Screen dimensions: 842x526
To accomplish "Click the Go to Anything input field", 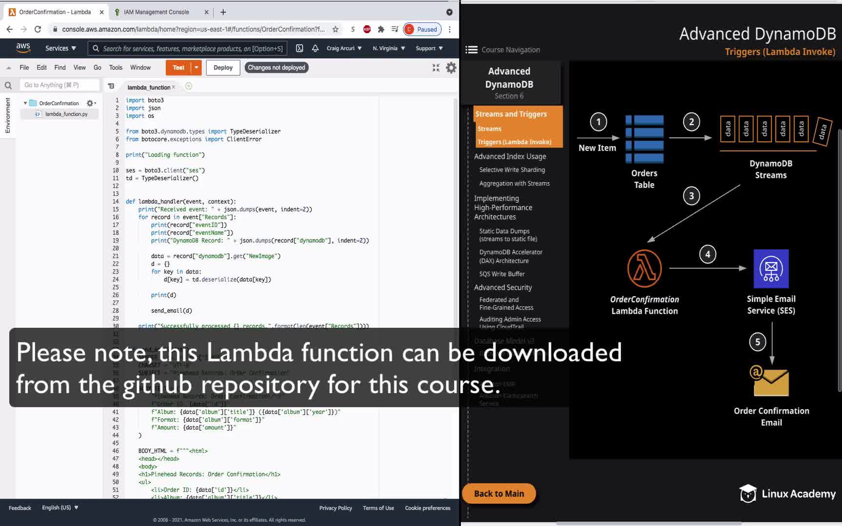I will pyautogui.click(x=59, y=85).
